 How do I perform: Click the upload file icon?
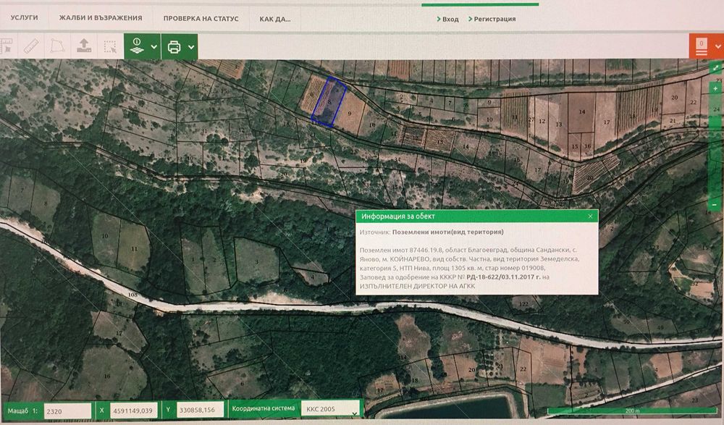coord(84,47)
